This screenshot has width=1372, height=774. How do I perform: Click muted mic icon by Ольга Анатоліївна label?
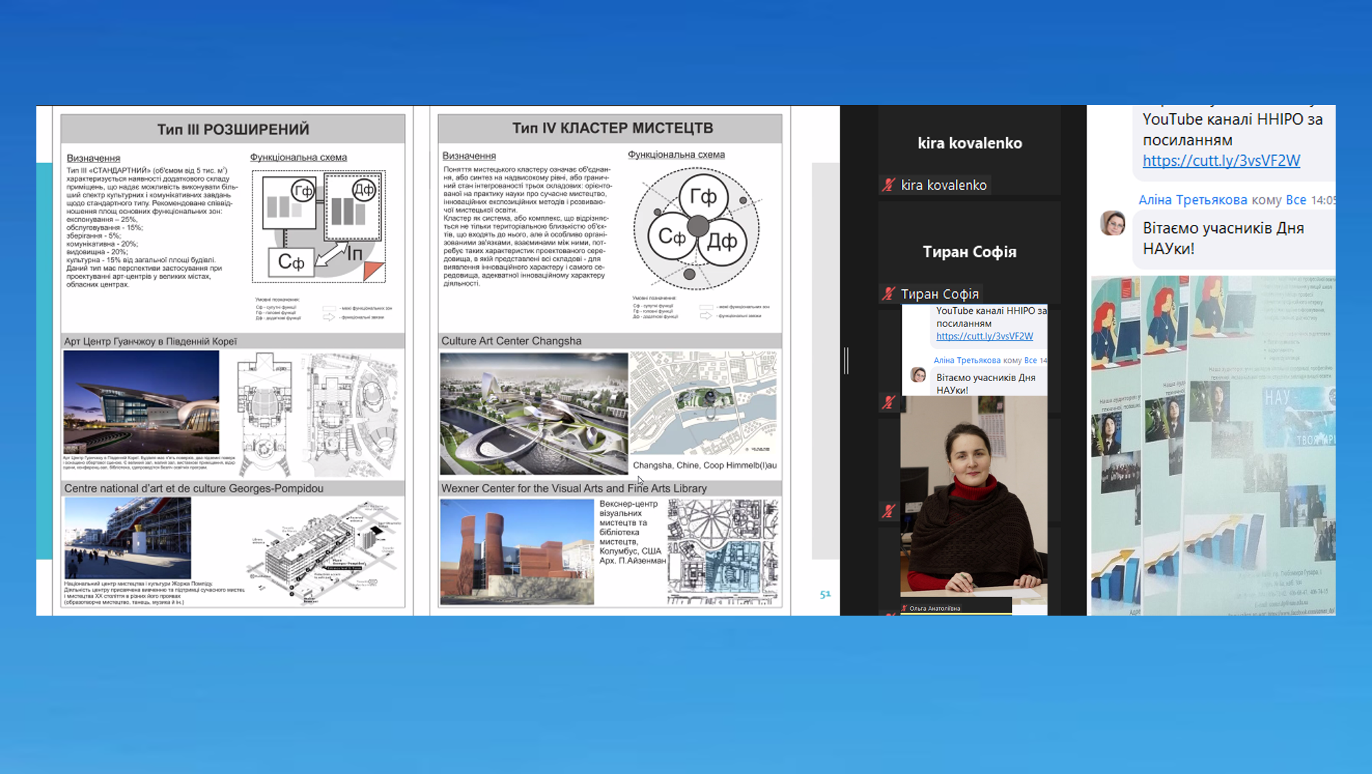point(904,608)
